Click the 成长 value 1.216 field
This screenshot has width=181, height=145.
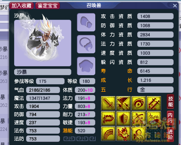(x=155, y=80)
